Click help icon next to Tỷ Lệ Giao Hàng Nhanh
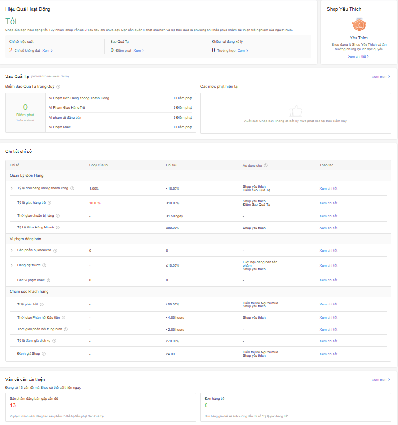Image resolution: width=398 pixels, height=425 pixels. click(x=58, y=228)
